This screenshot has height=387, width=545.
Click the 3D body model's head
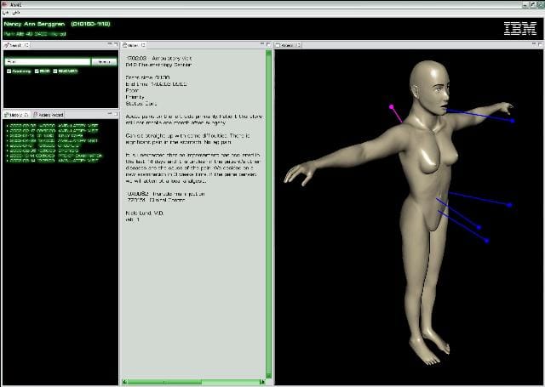pos(430,87)
